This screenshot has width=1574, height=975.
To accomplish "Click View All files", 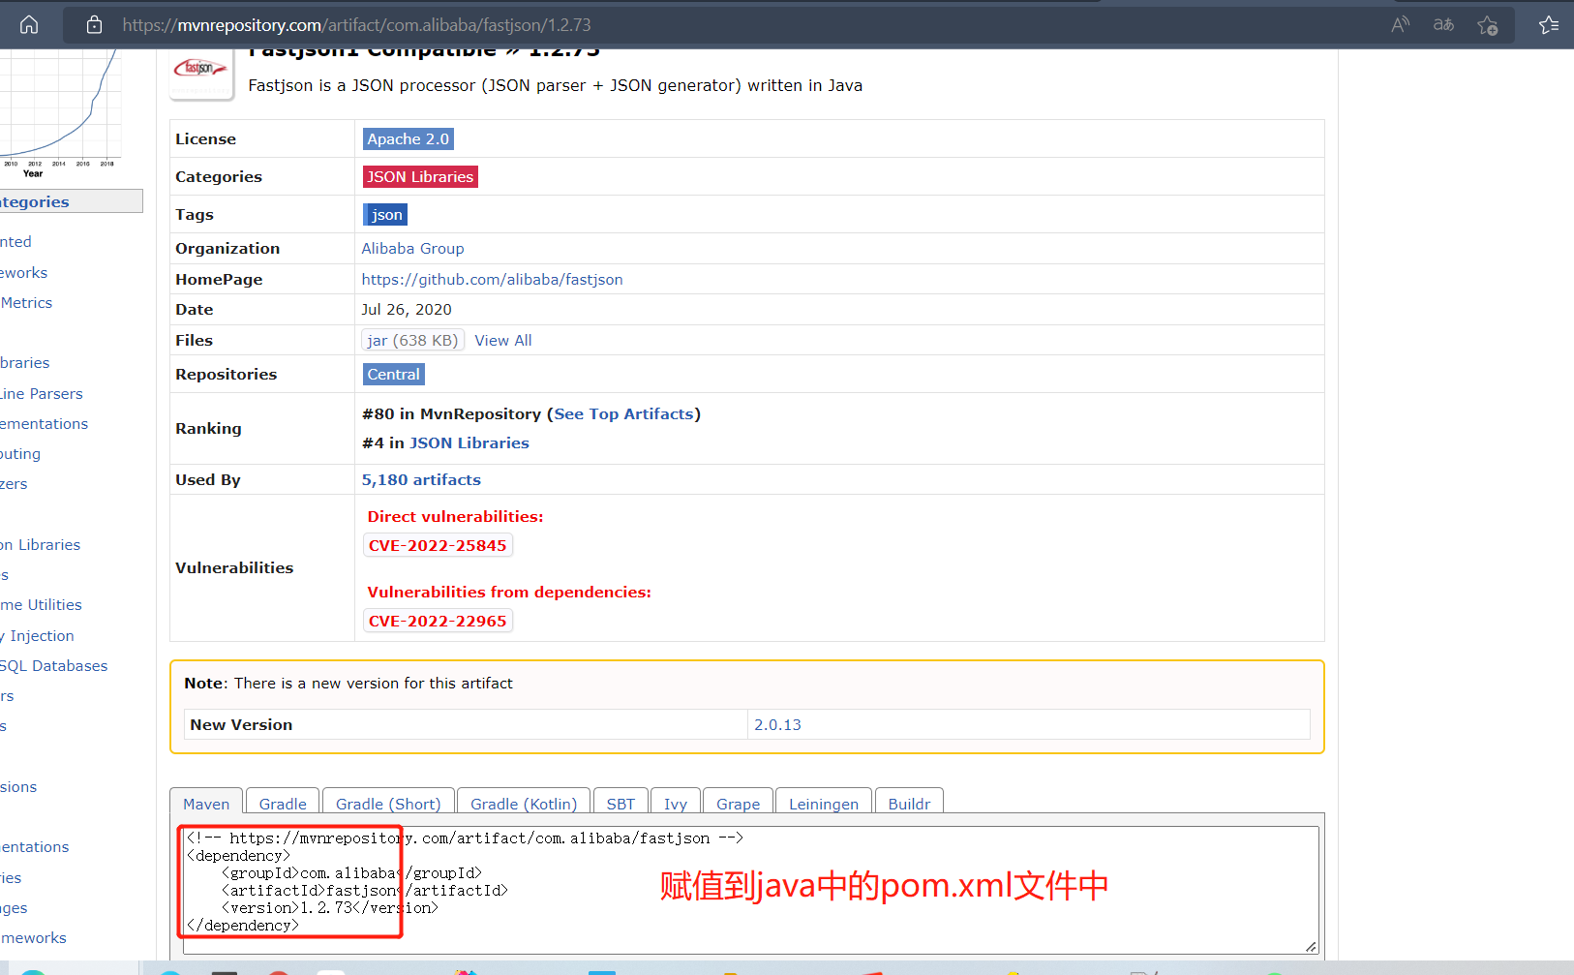I will click(503, 341).
